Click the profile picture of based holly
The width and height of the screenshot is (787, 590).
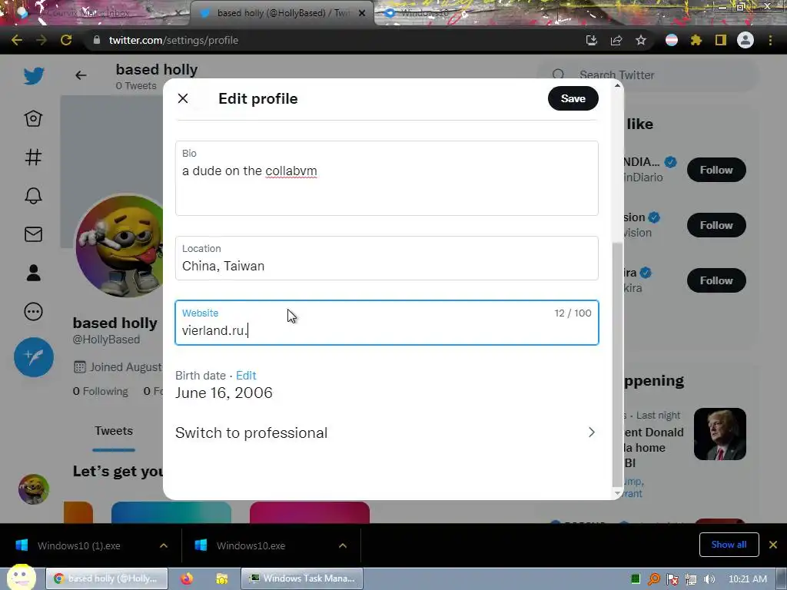(121, 246)
